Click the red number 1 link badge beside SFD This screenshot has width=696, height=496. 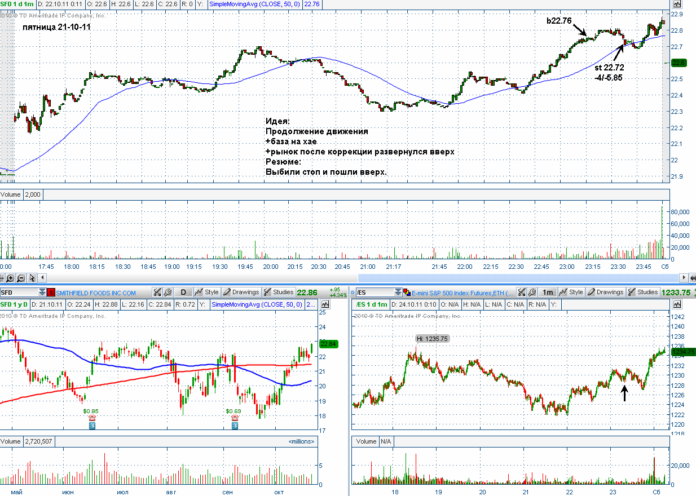tap(51, 292)
